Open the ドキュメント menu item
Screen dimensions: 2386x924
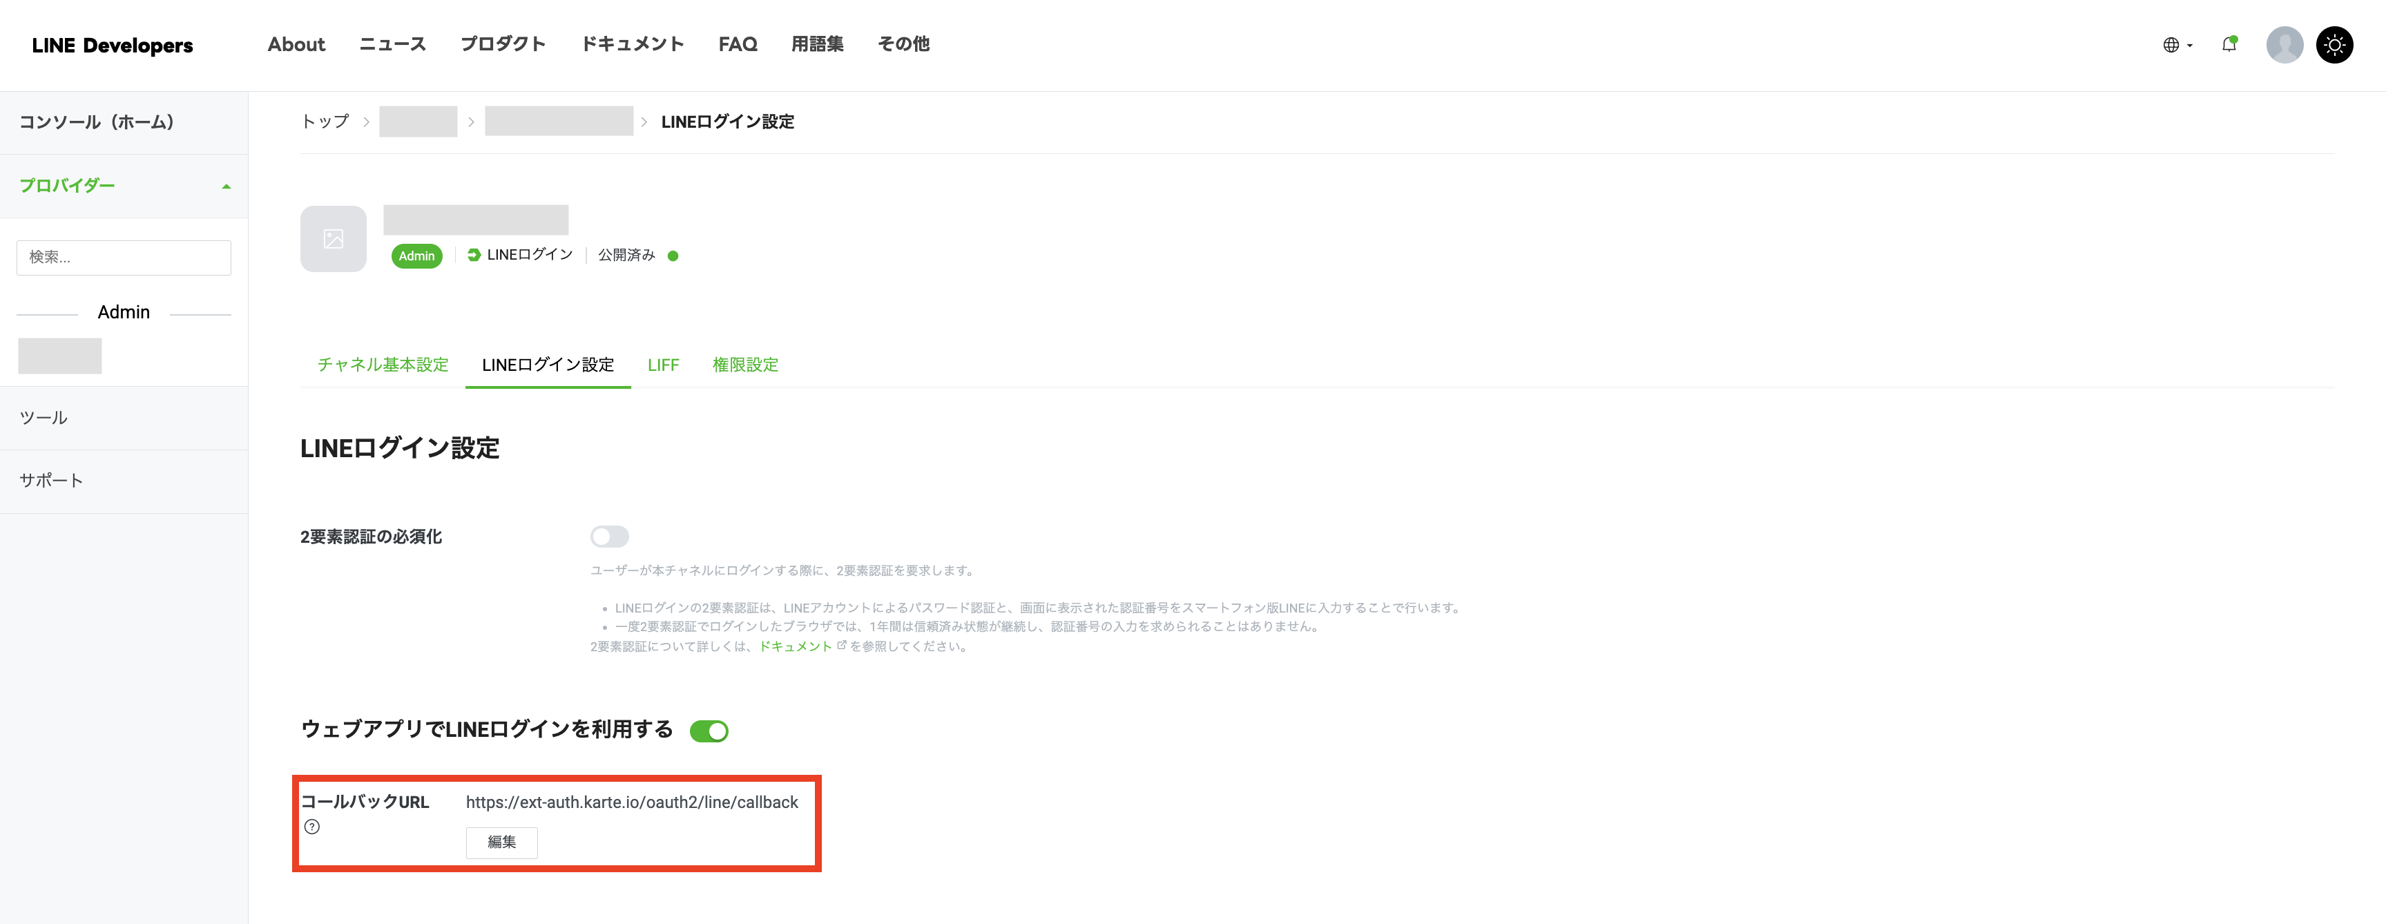click(633, 44)
